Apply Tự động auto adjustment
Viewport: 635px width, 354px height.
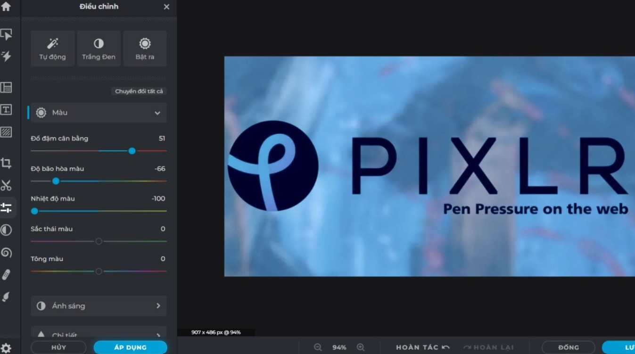click(52, 49)
